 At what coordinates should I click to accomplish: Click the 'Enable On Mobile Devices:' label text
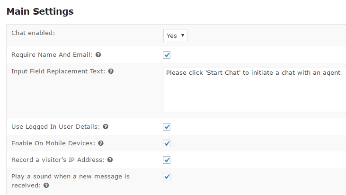53,143
